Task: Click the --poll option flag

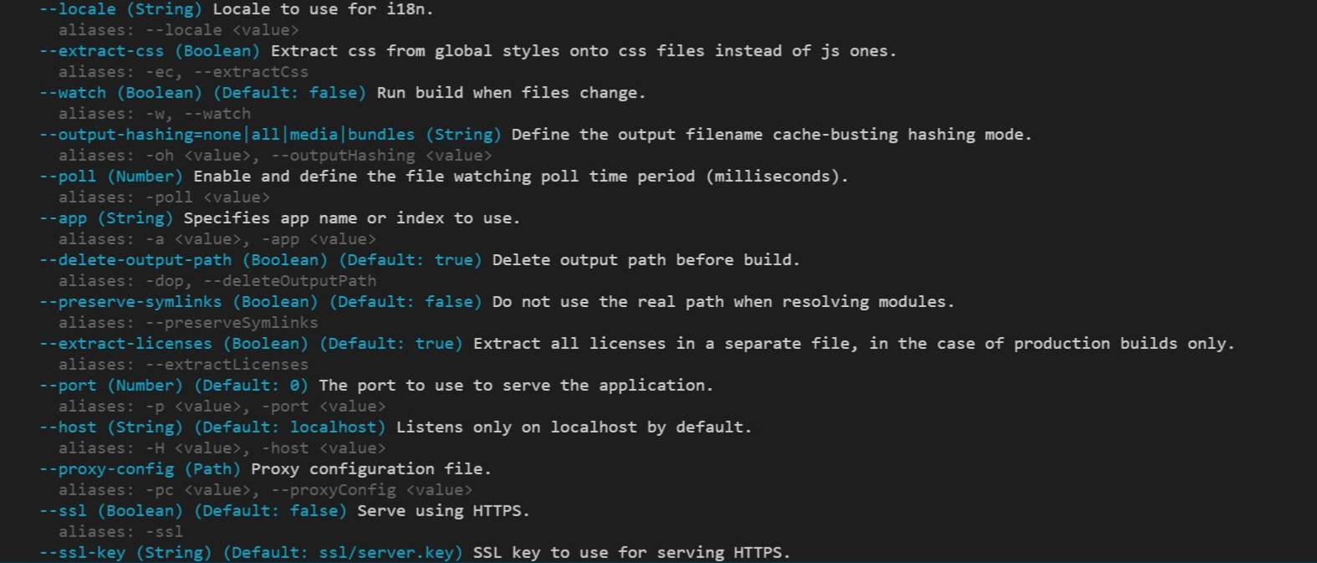Action: (68, 177)
